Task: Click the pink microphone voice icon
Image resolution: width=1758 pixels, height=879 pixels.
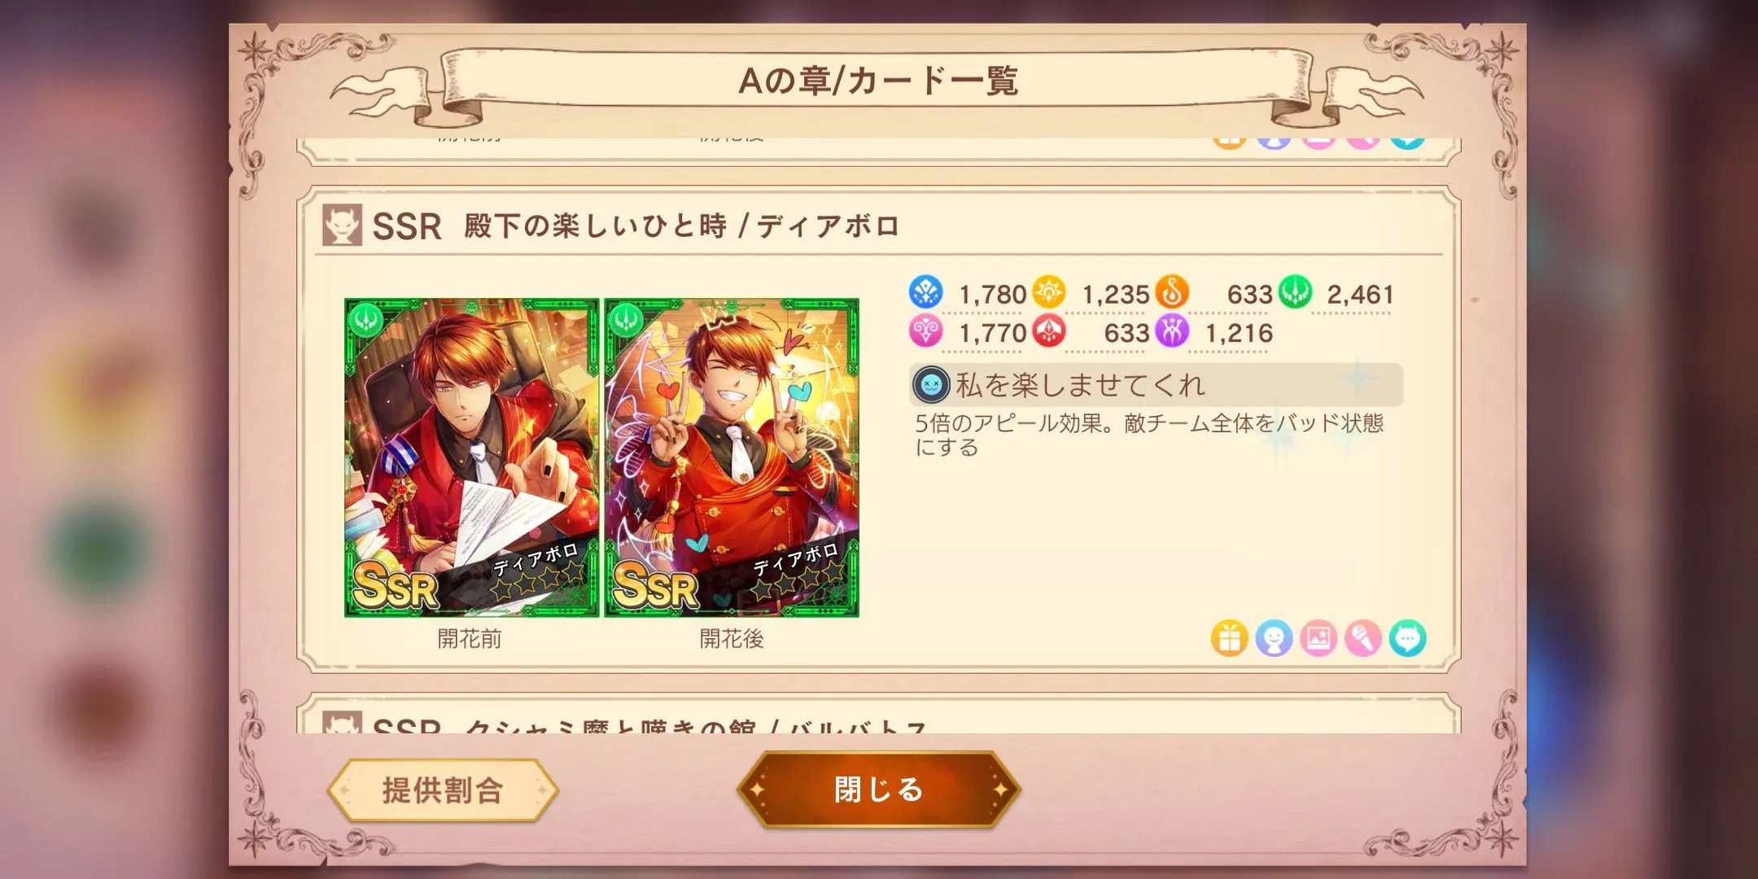Action: click(x=1363, y=638)
